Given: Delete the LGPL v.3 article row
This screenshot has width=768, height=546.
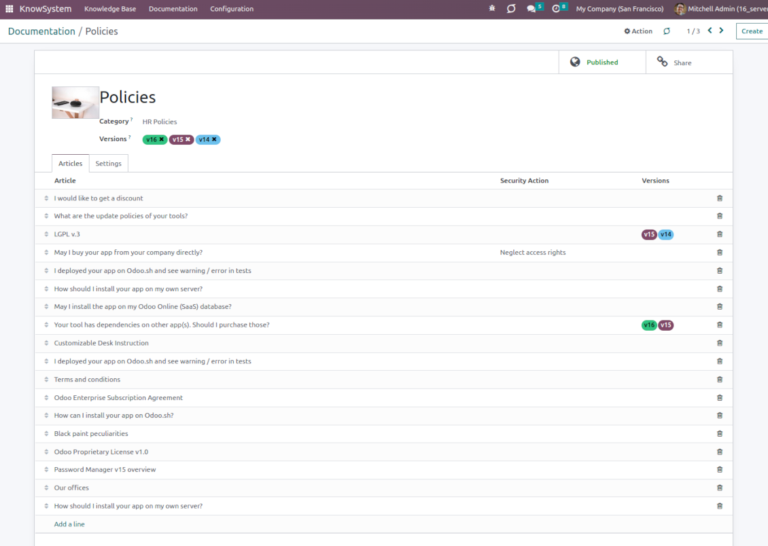Looking at the screenshot, I should click(720, 234).
